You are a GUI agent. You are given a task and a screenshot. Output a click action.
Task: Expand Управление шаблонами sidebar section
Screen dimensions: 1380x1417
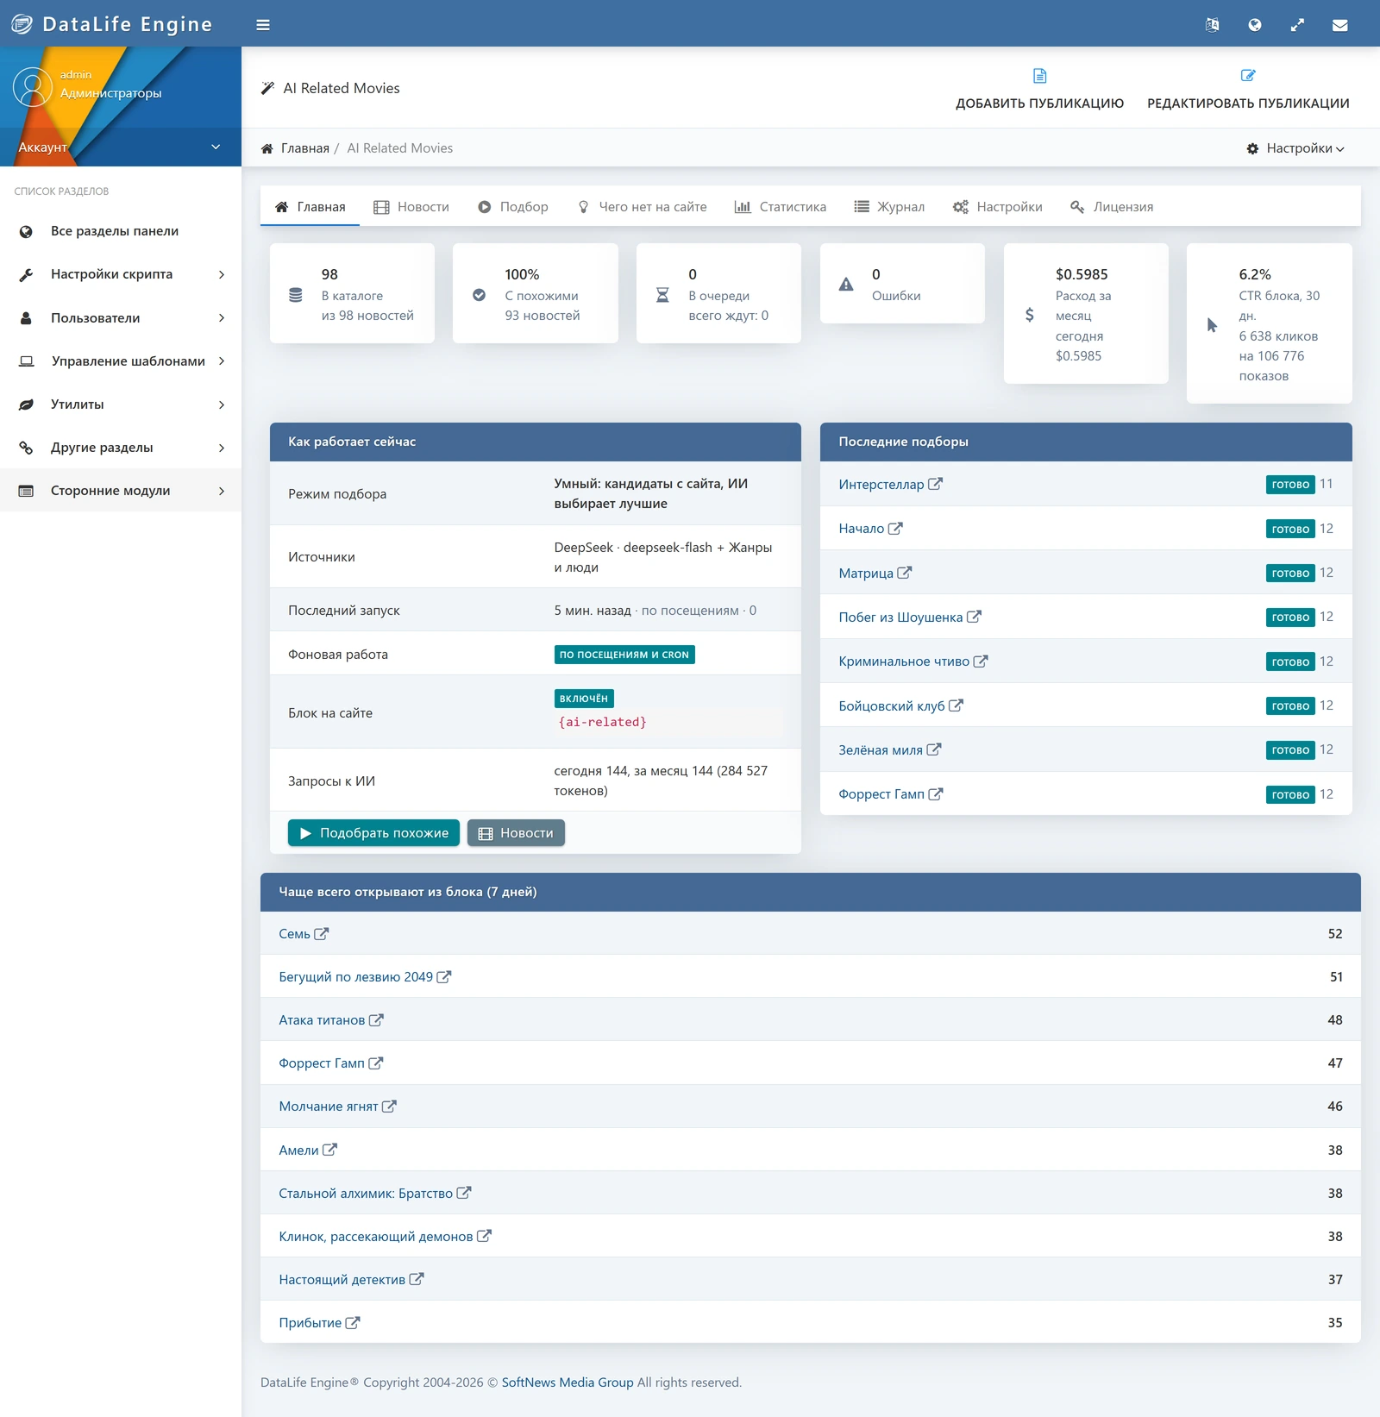click(121, 361)
